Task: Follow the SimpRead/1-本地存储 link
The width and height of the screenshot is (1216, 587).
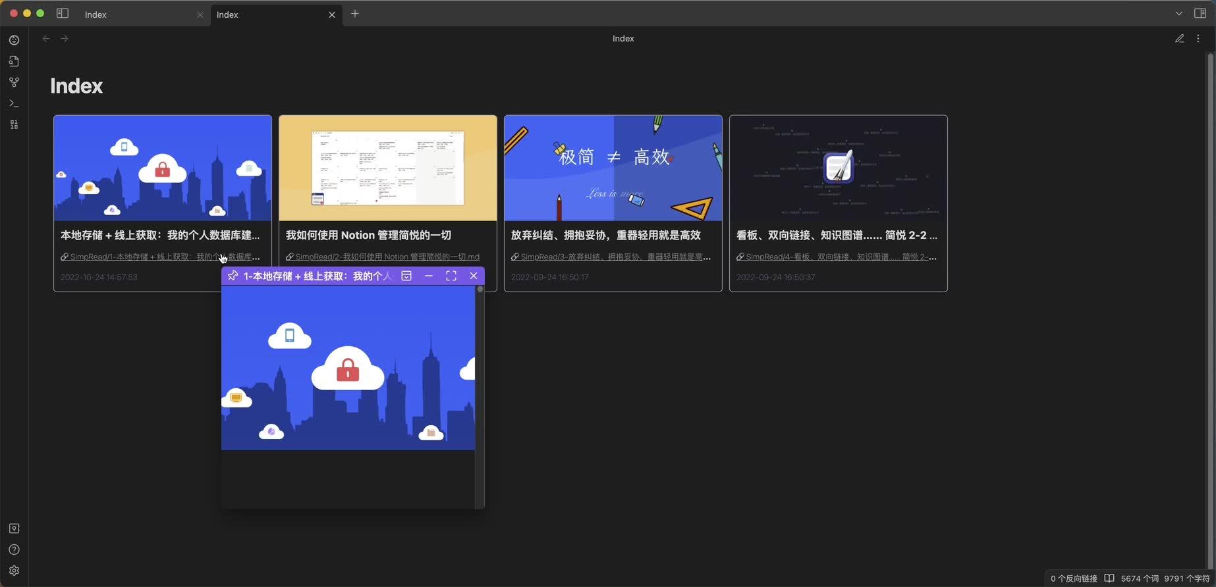Action: click(x=160, y=257)
